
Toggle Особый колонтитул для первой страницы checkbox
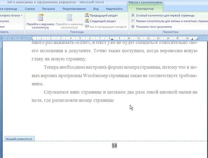(133, 16)
